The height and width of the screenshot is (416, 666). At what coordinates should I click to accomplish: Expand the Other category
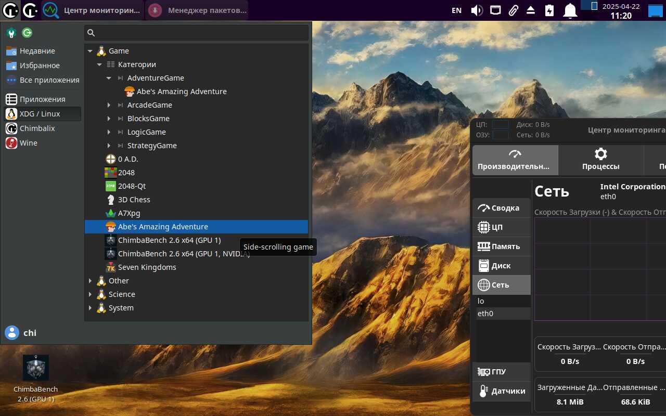[90, 281]
